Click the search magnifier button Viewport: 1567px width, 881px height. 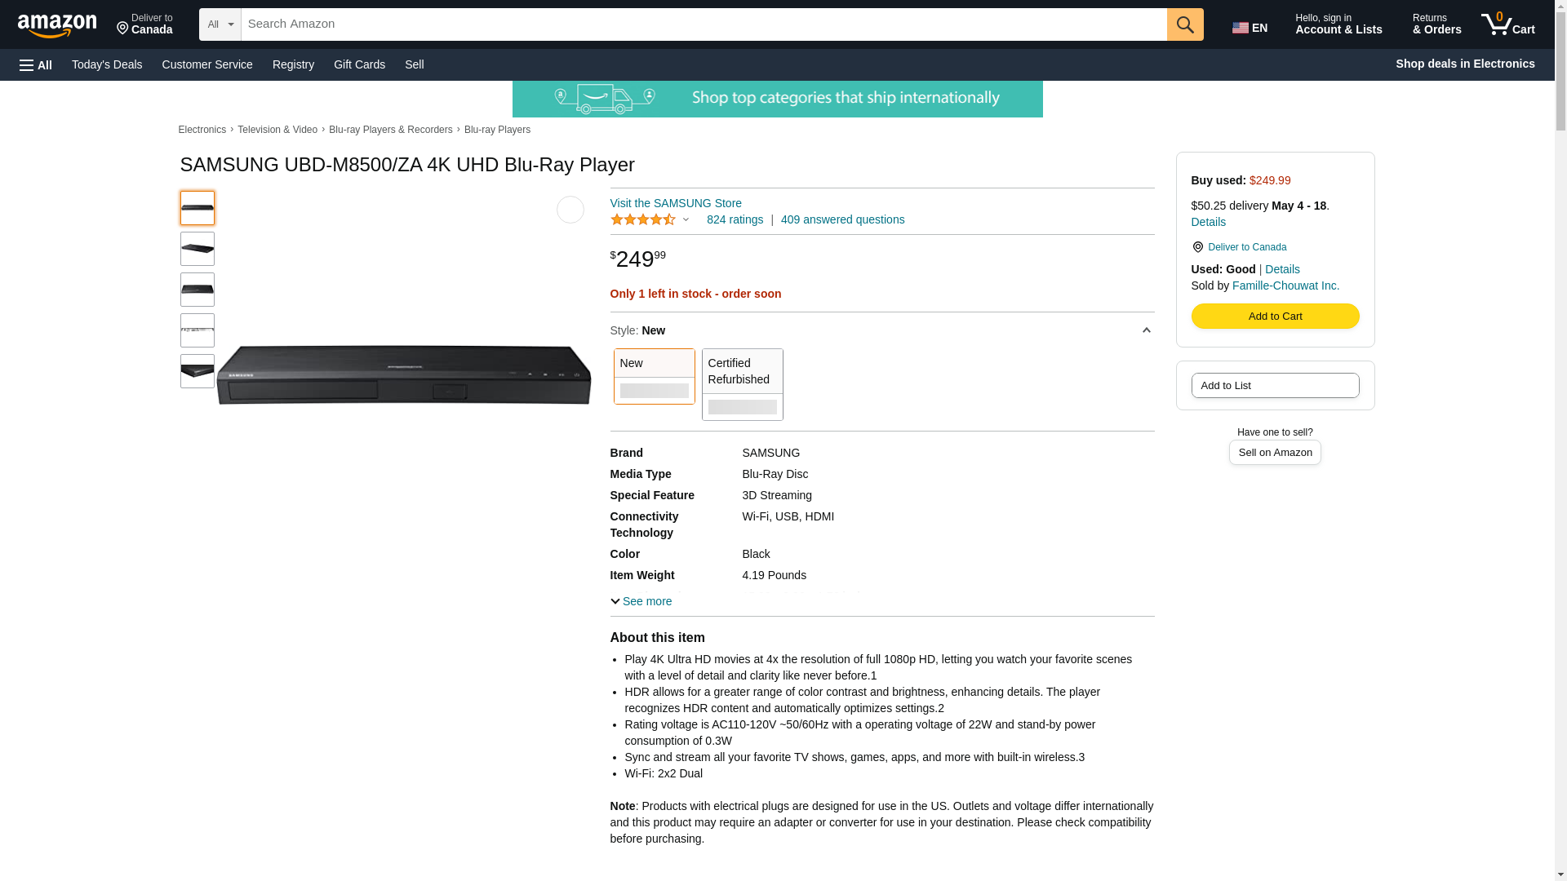tap(1185, 24)
